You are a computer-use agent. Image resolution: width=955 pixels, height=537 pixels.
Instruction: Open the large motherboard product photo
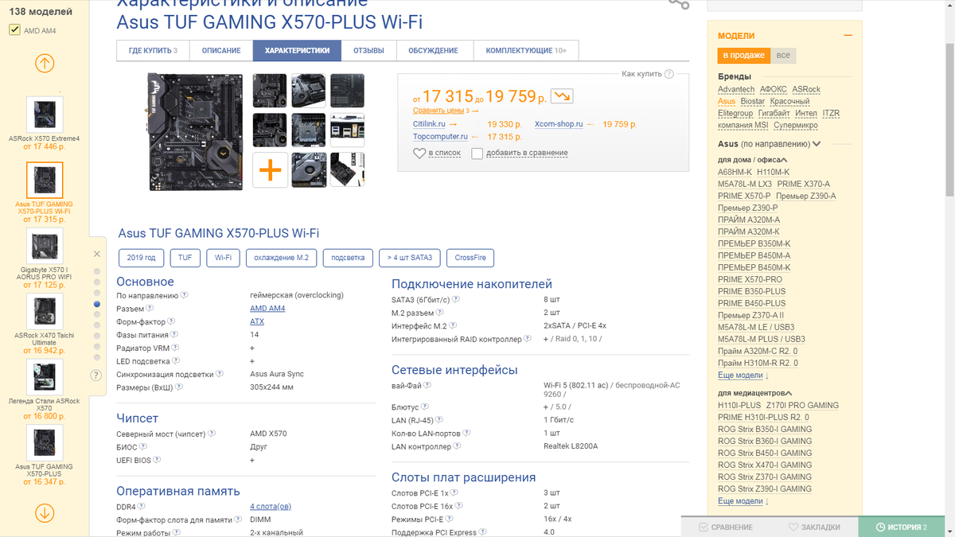pos(195,131)
